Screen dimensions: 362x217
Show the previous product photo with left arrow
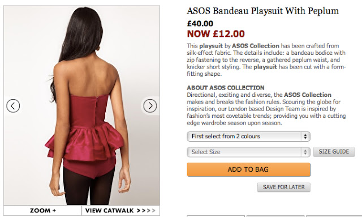[x=13, y=106]
